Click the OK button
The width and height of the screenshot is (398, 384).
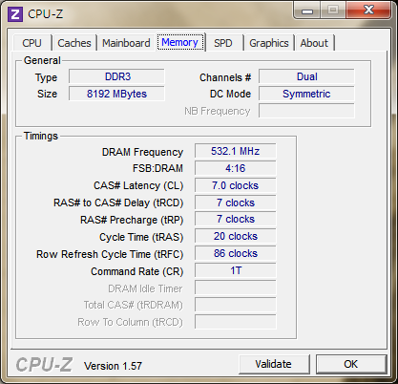coord(351,364)
